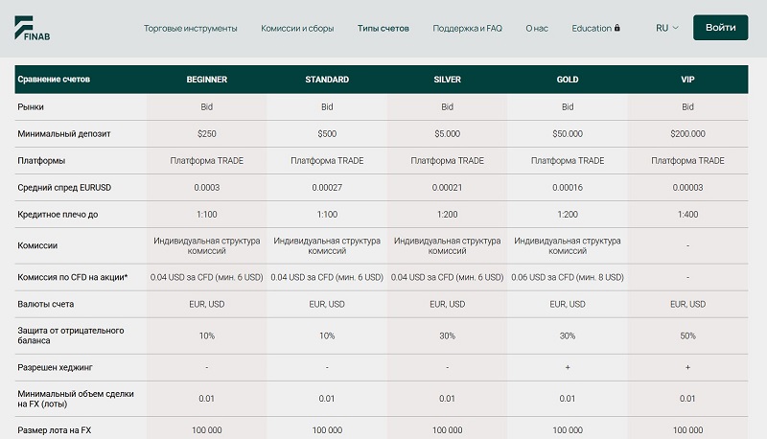Screen dimensions: 767x439
Task: Expand the RU language dropdown
Action: [666, 28]
